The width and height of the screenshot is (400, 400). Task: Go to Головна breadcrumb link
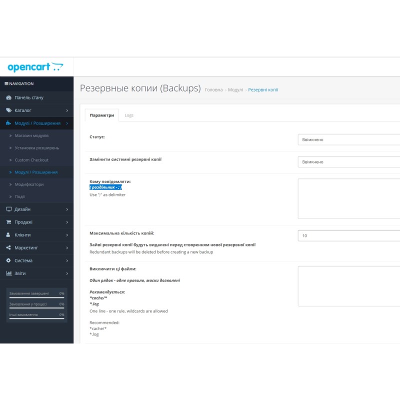[x=213, y=90]
